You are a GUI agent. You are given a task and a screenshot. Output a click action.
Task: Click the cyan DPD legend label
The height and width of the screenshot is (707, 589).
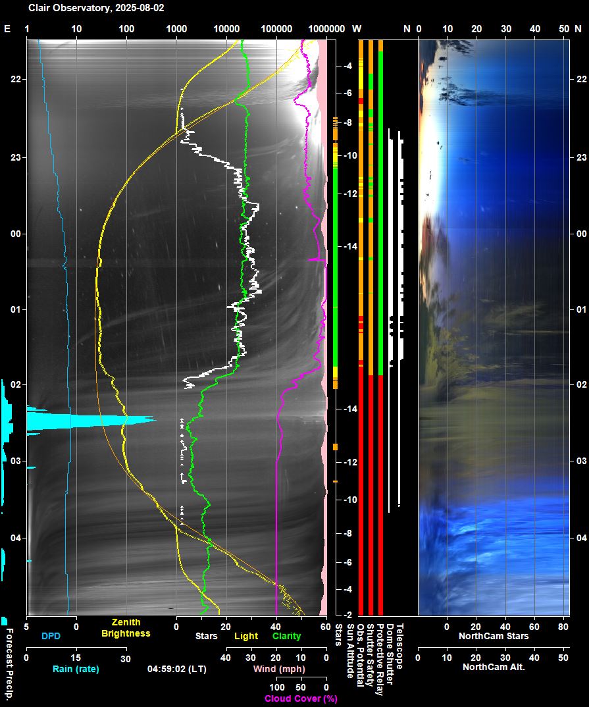tap(51, 636)
